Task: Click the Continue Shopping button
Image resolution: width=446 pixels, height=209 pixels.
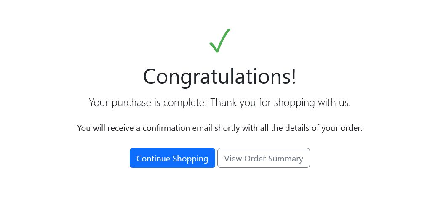Action: (x=172, y=158)
